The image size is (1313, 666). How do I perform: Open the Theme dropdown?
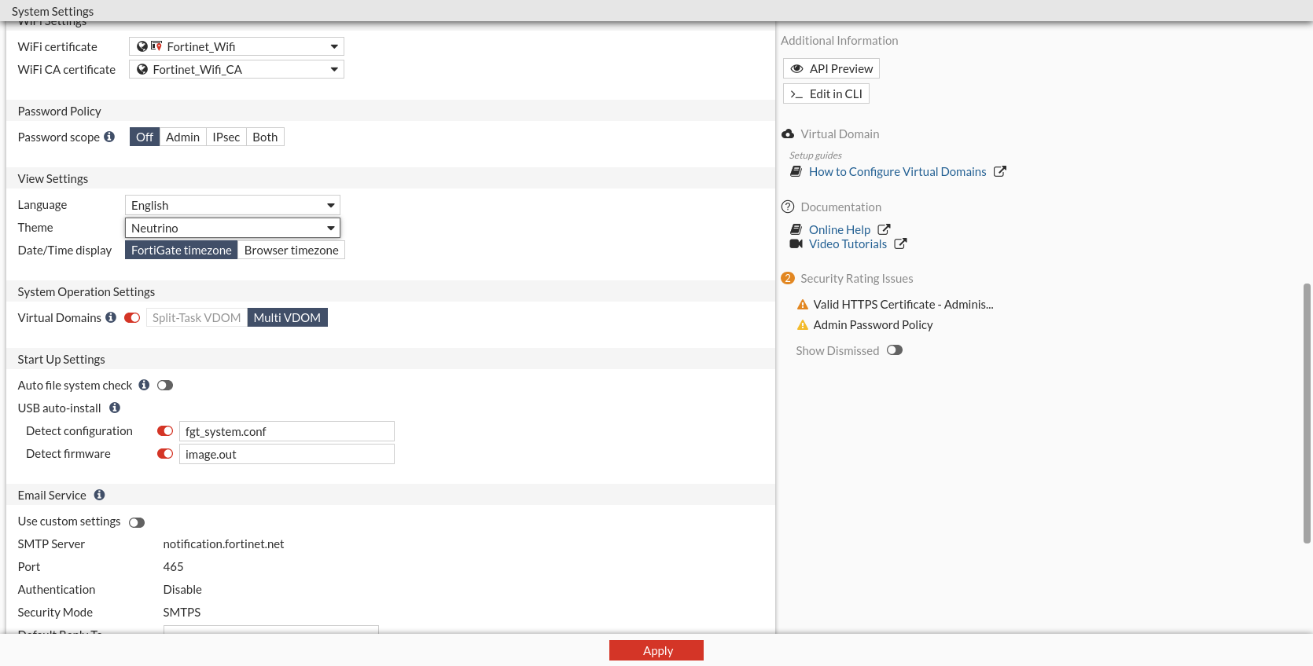click(233, 228)
